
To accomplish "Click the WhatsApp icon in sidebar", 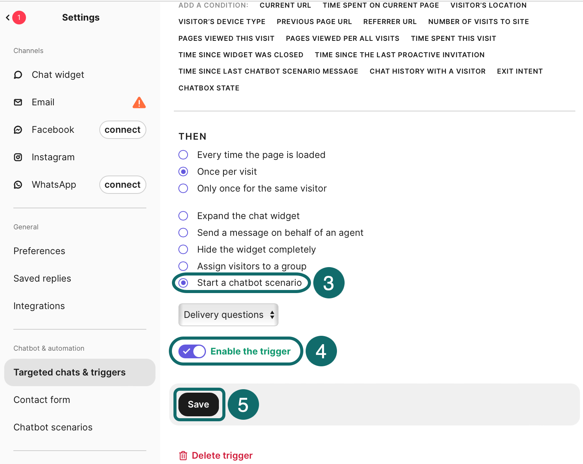I will pyautogui.click(x=18, y=185).
